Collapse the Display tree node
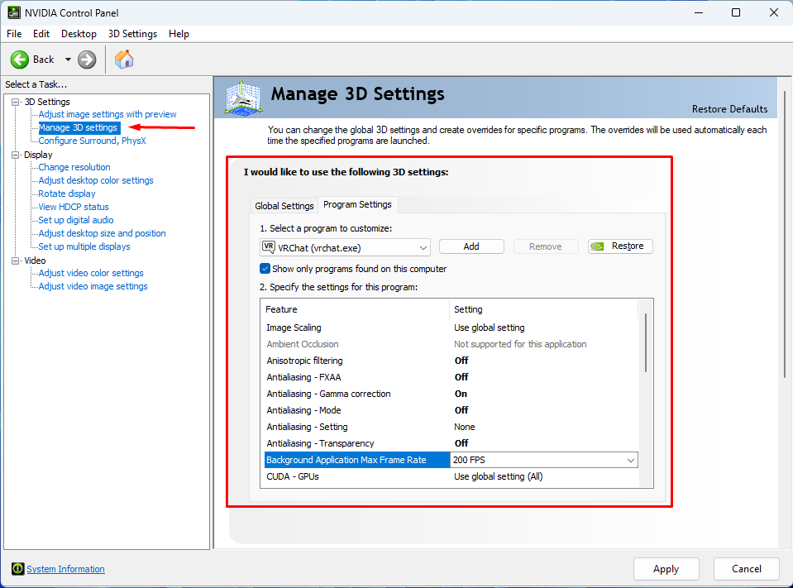The width and height of the screenshot is (793, 588). [x=15, y=155]
